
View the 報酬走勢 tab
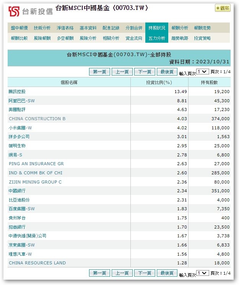(202, 28)
